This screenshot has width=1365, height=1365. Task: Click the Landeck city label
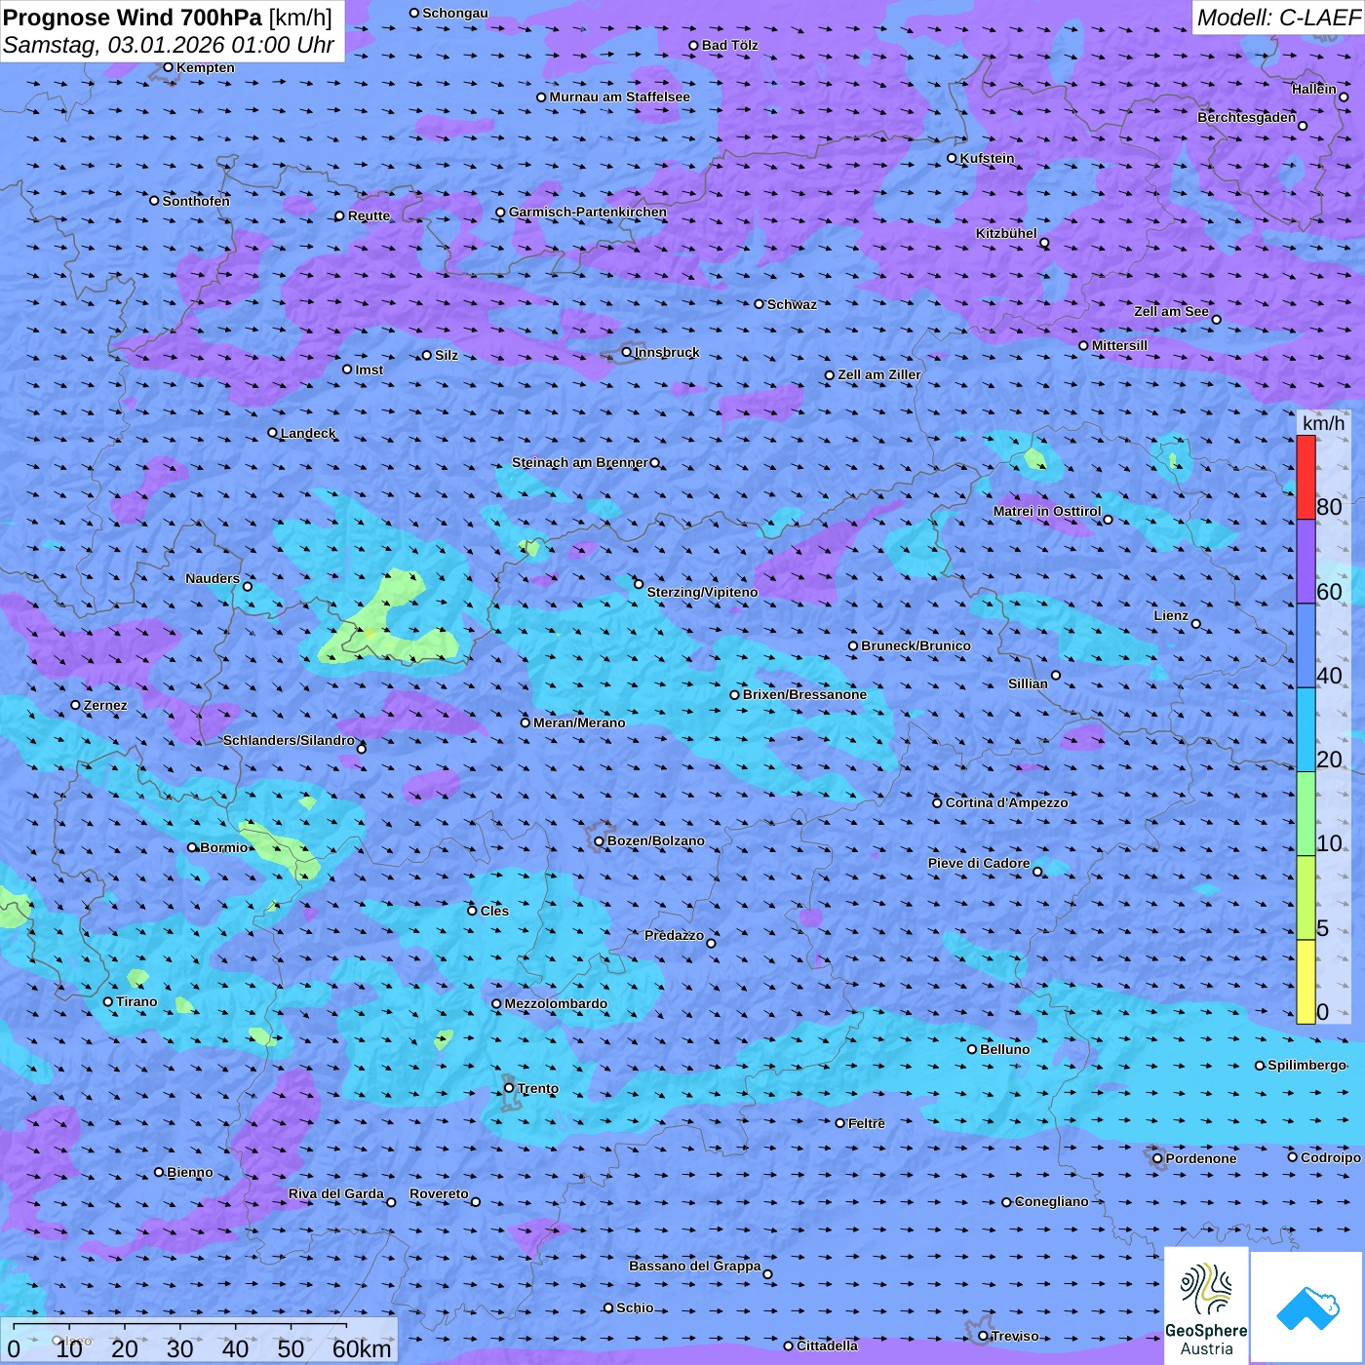(x=308, y=433)
